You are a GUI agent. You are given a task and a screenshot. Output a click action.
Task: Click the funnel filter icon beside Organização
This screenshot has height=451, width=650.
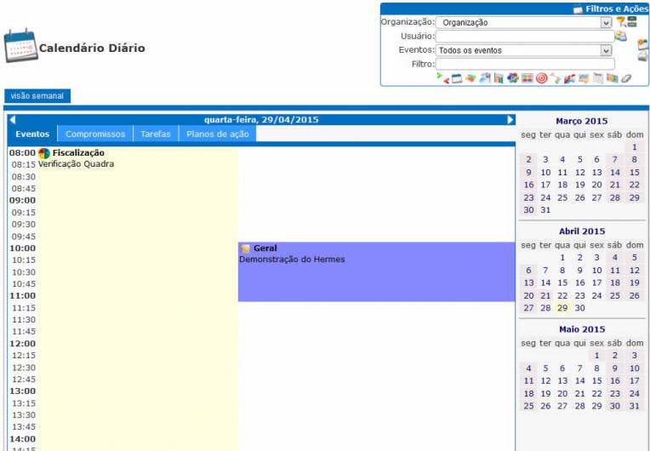(x=620, y=22)
